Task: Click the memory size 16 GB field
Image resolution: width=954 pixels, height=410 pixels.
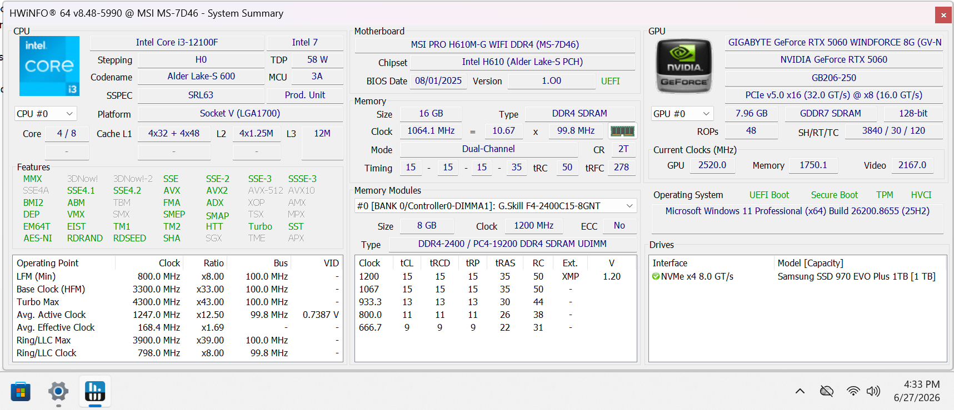Action: click(431, 113)
